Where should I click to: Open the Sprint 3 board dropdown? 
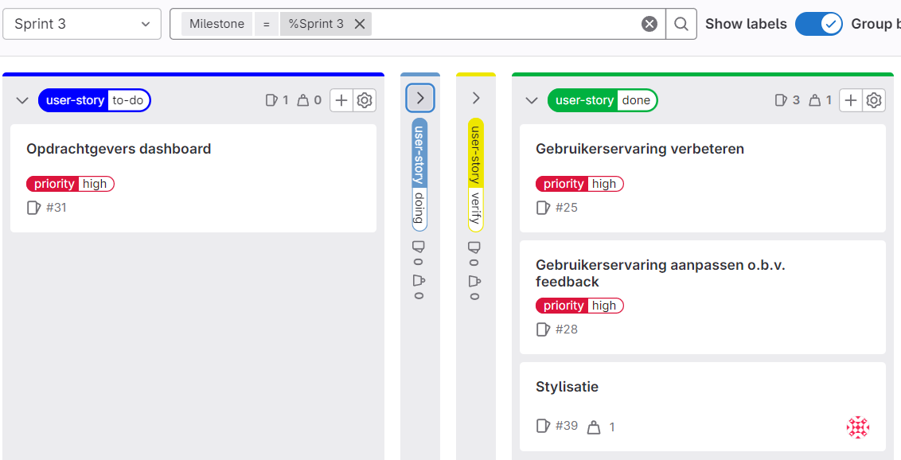[x=82, y=24]
